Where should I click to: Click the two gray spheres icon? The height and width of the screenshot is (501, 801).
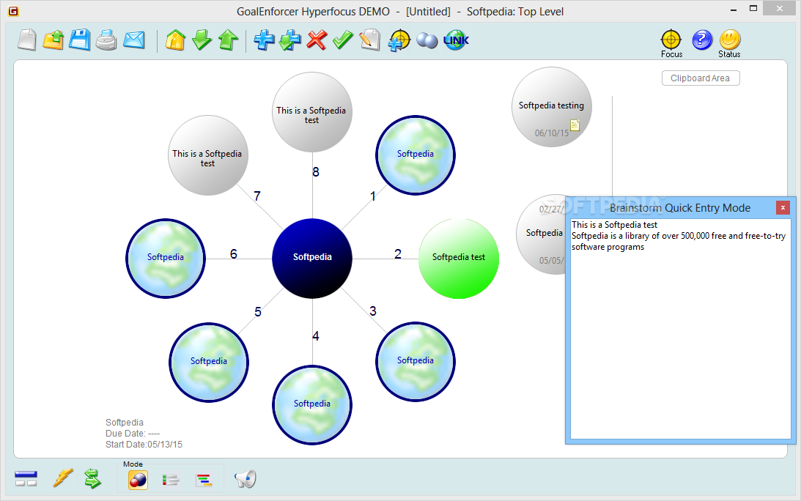click(427, 40)
